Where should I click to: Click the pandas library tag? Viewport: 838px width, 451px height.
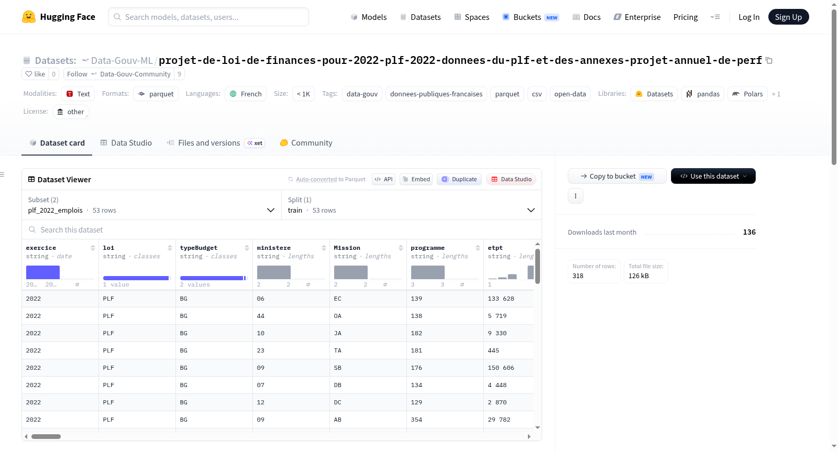pos(702,94)
